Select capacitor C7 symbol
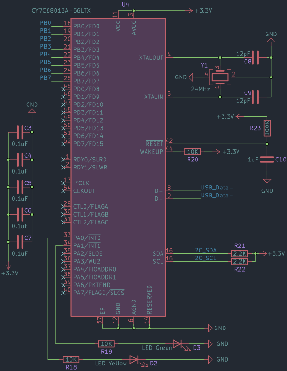Viewport: 287px width, 371px height. 20,242
